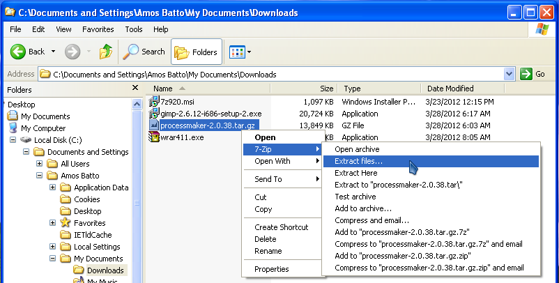The width and height of the screenshot is (559, 283).
Task: Open the Views icon dropdown
Action: coord(240,52)
